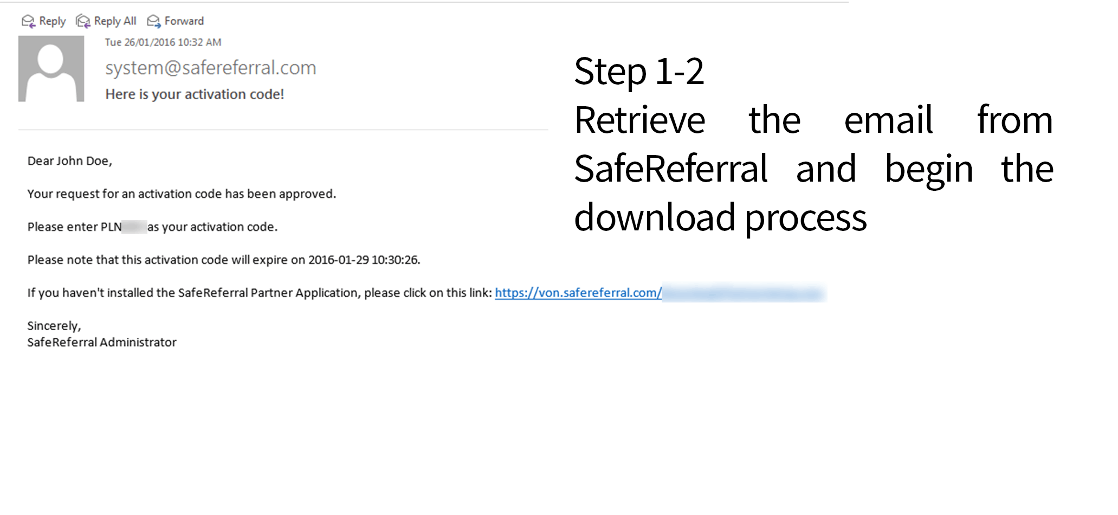Click the expiry date 2016-01-29 10:30:26 text
The height and width of the screenshot is (515, 1118).
pyautogui.click(x=364, y=260)
